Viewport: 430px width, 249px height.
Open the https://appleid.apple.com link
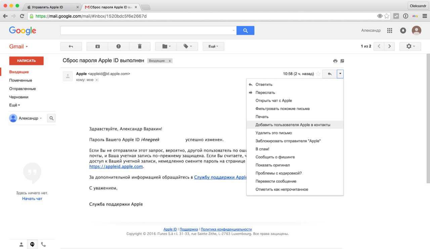click(x=116, y=167)
